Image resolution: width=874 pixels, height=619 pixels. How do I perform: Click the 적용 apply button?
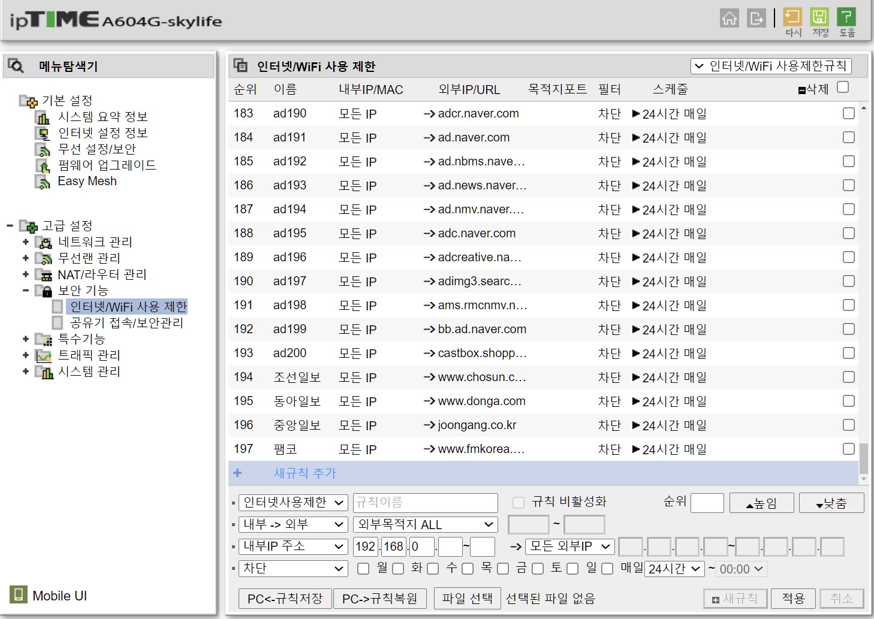pyautogui.click(x=793, y=598)
